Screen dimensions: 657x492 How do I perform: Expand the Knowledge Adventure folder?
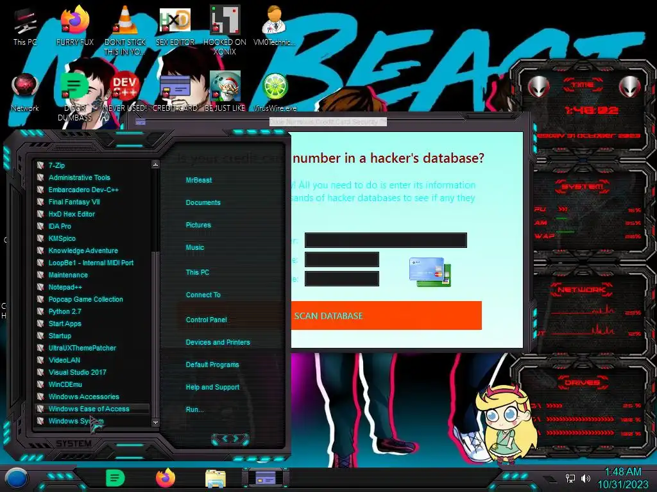[83, 250]
